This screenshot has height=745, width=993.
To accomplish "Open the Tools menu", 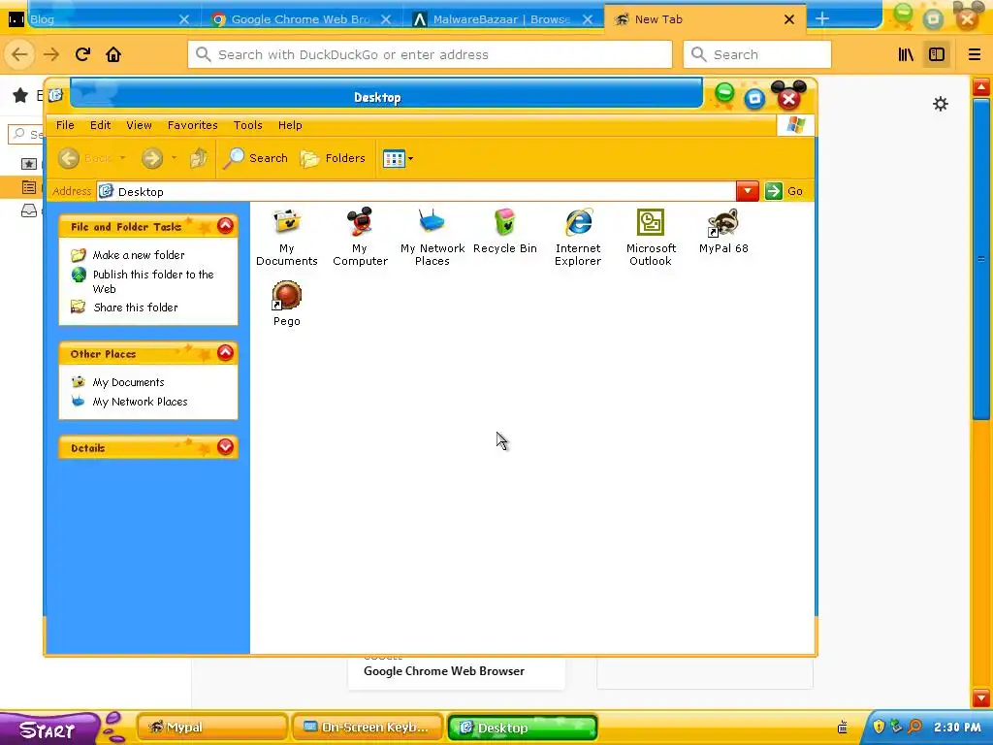I will pyautogui.click(x=247, y=125).
